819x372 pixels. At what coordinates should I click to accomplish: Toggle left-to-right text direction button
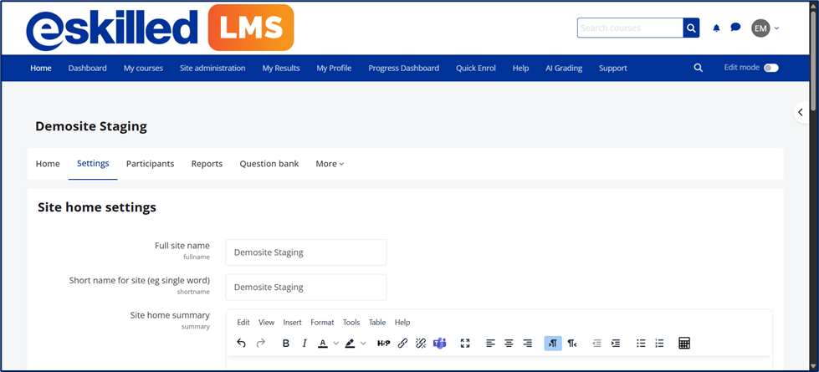coord(552,344)
